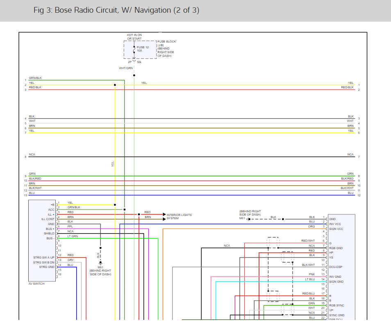Select the "WHT/GRN" wire label under the fuse
Image resolution: width=391 pixels, height=333 pixels.
[x=126, y=68]
